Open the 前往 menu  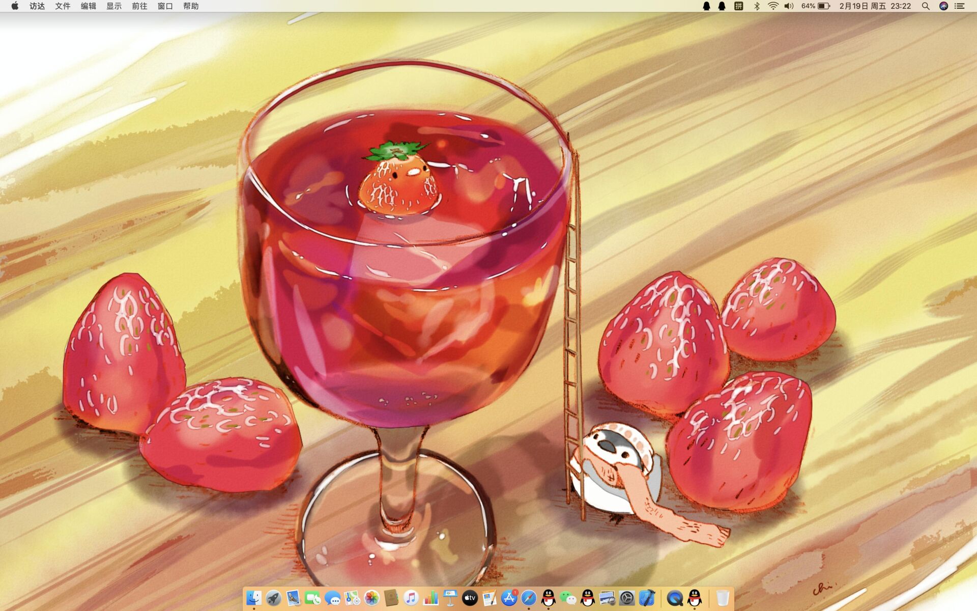139,6
